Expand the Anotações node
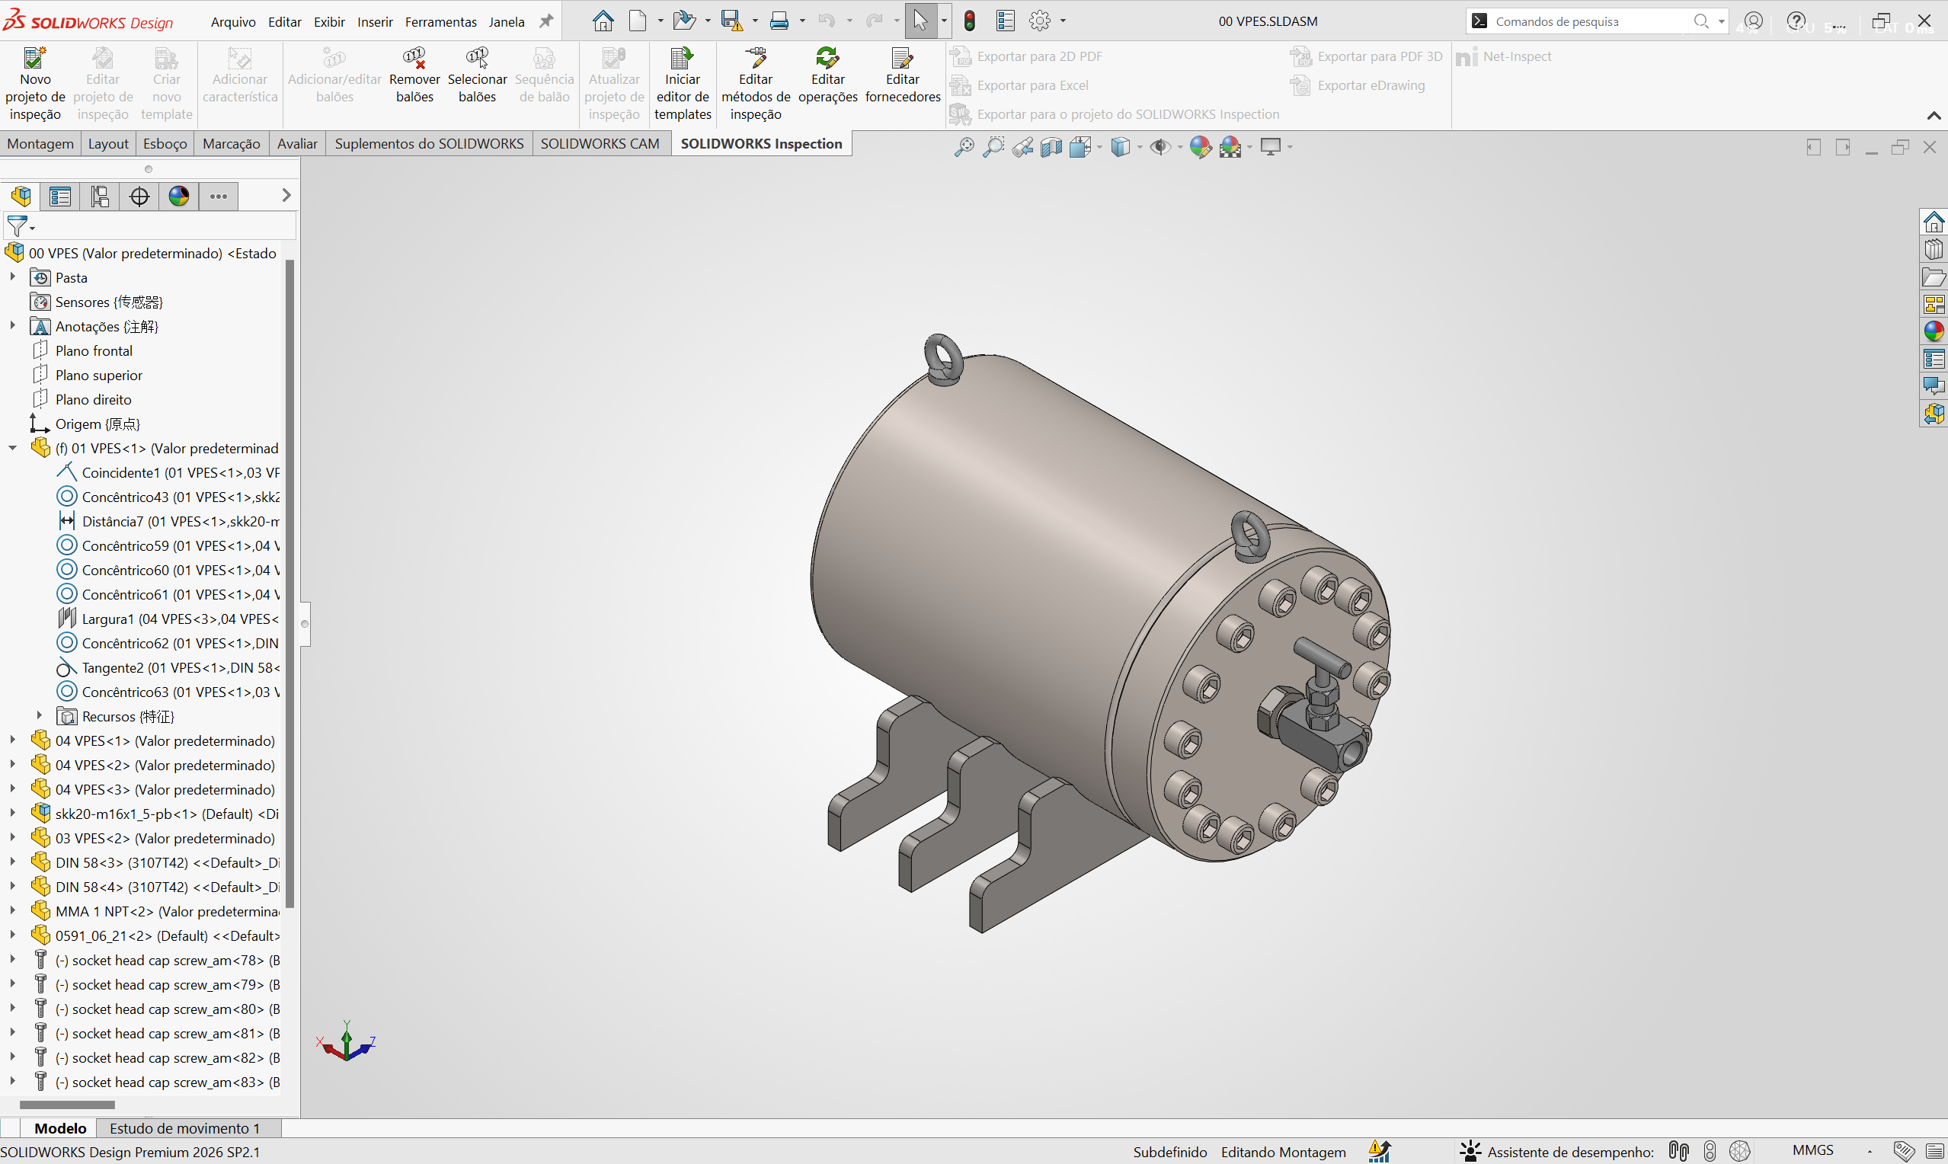The image size is (1948, 1164). coord(12,325)
